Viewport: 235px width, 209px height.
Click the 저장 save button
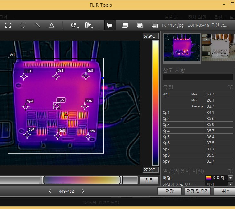pos(170,191)
